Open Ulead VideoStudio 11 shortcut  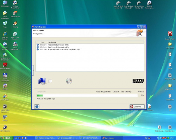tap(15, 46)
